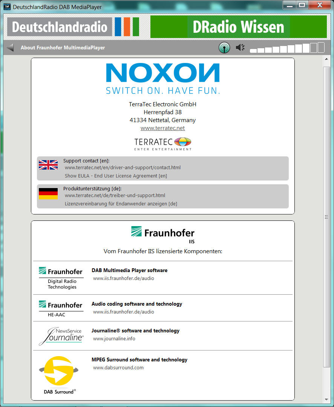Click 'DAB Multimedia Player software' title
The height and width of the screenshot is (407, 334).
pos(130,270)
